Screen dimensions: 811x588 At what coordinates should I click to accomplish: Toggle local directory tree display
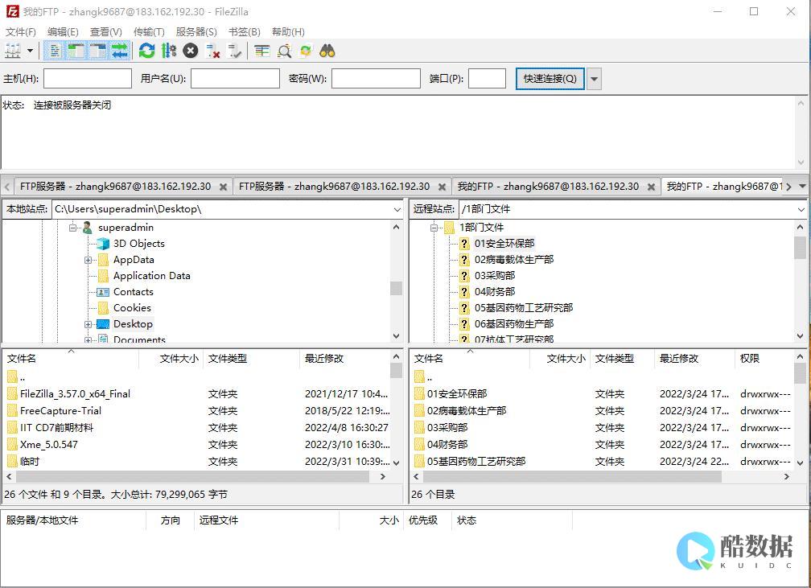click(x=76, y=51)
